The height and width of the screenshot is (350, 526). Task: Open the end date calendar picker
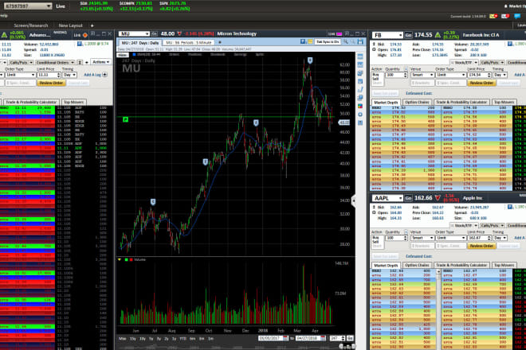[323, 338]
